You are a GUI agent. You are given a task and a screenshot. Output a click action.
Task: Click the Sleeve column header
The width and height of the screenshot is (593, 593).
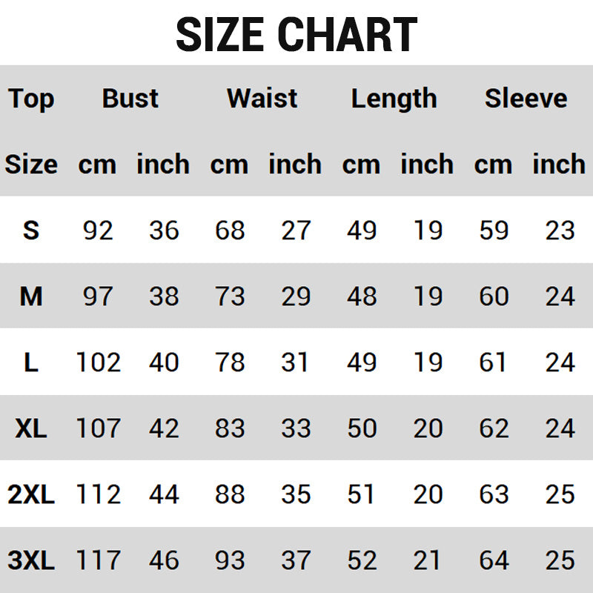[526, 99]
